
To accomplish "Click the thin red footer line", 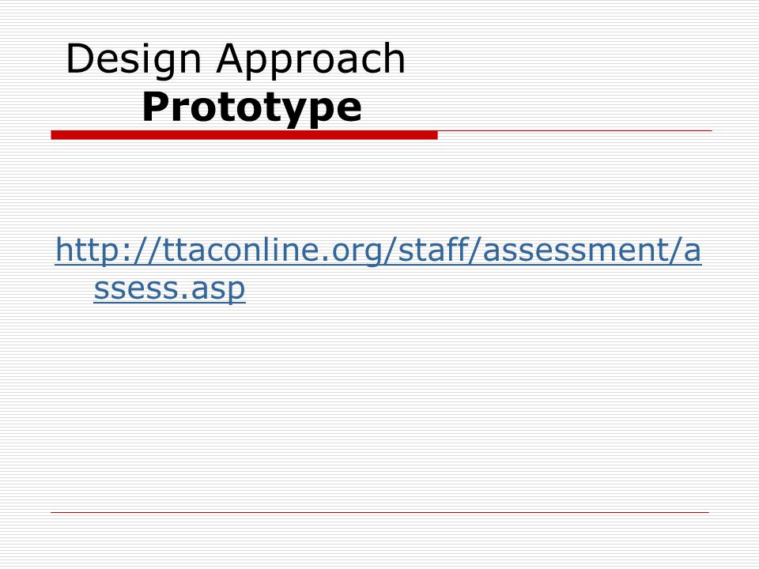I will [379, 512].
